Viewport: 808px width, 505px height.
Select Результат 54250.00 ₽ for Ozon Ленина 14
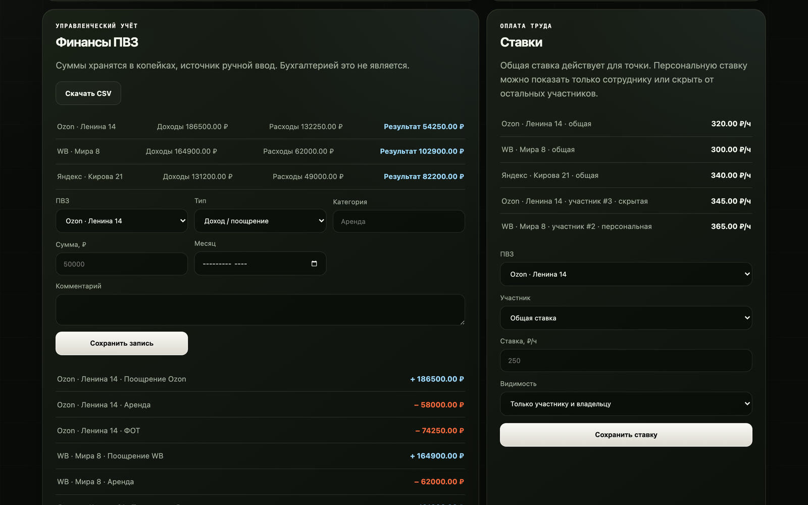[424, 127]
